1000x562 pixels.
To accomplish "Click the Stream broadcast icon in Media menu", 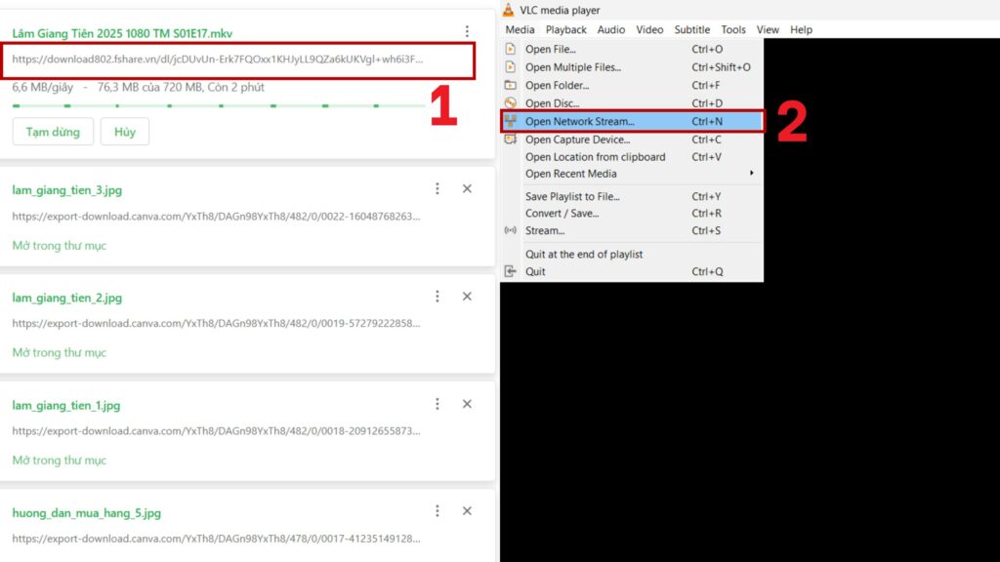I will click(x=510, y=230).
